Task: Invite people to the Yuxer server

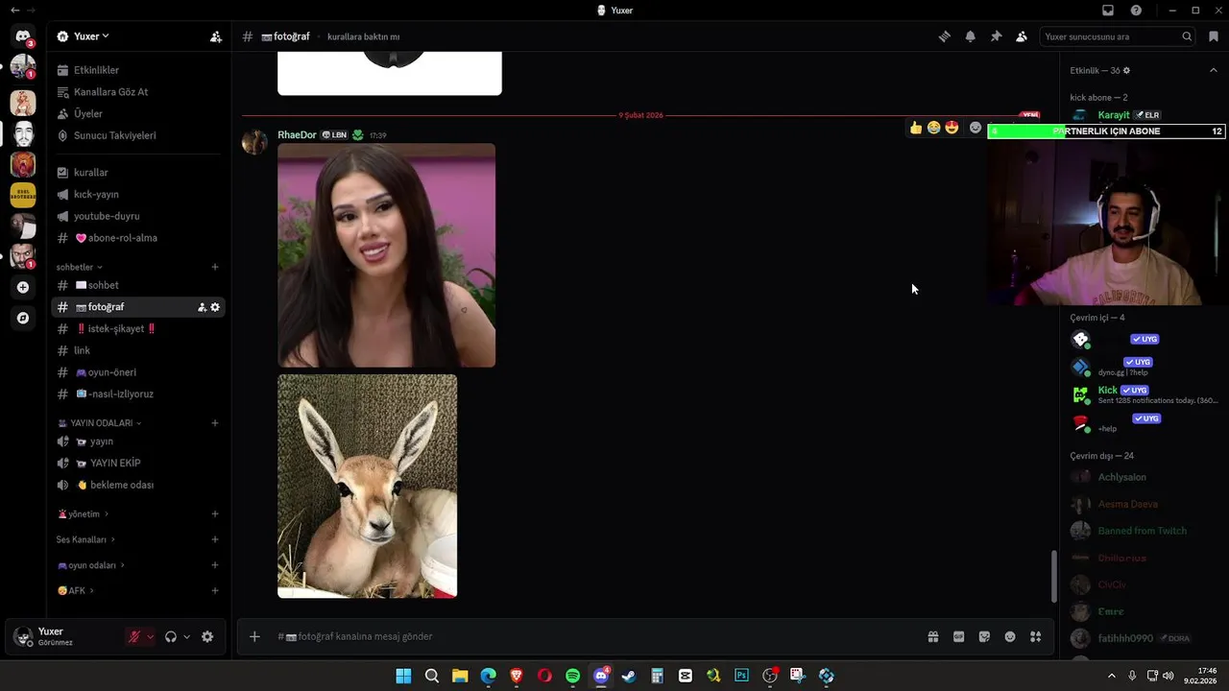Action: [216, 36]
